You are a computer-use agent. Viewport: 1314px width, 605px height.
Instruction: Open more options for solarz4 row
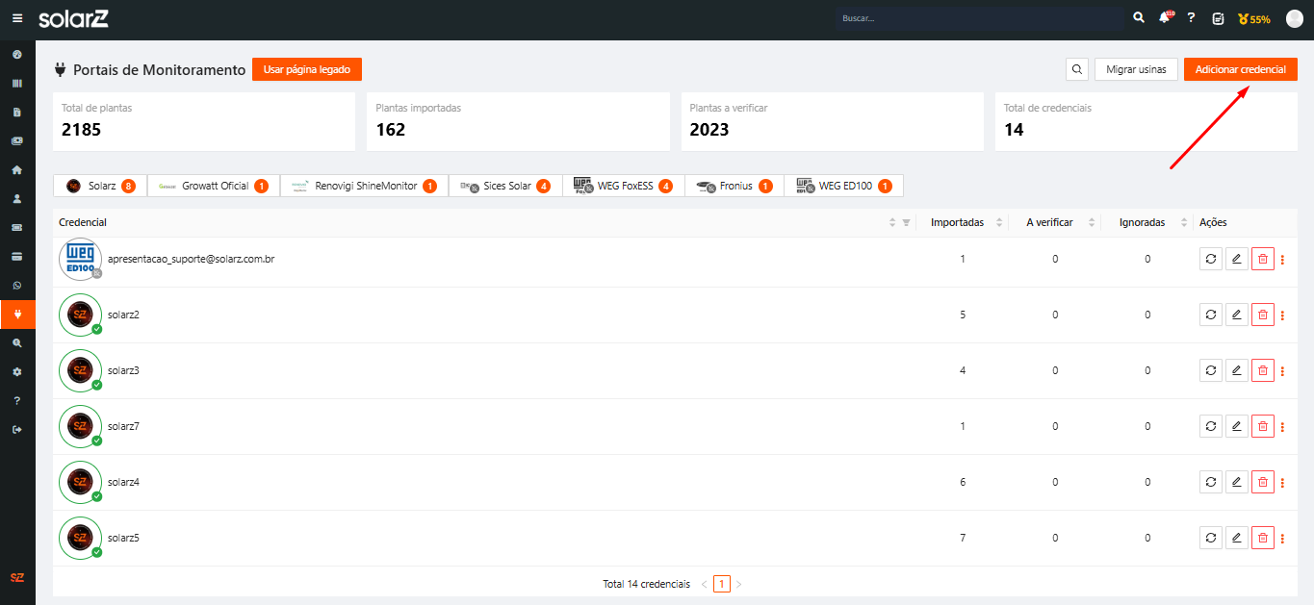click(x=1282, y=482)
